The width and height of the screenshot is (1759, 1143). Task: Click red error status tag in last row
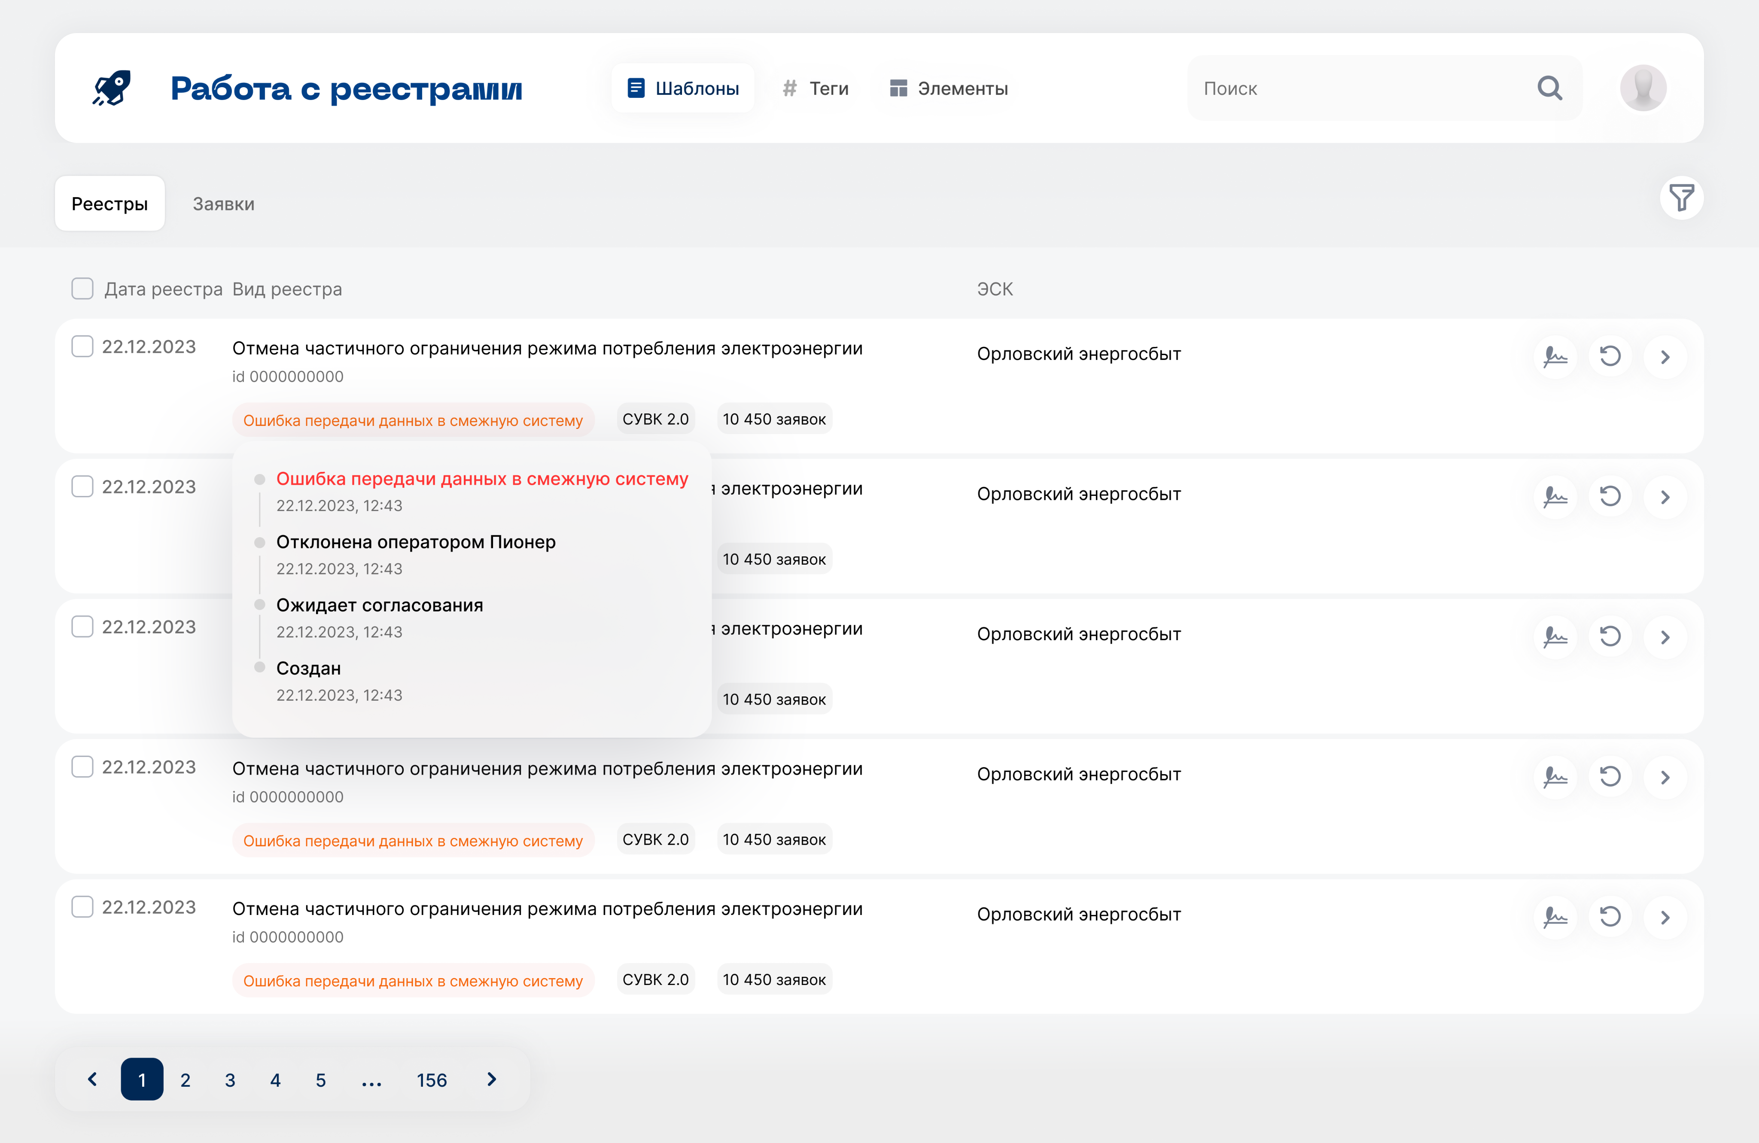(412, 980)
